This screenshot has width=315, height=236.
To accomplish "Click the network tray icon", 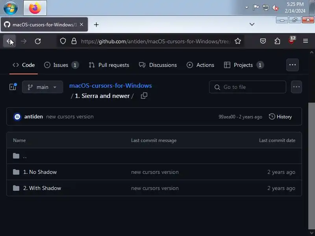I will [266, 8].
